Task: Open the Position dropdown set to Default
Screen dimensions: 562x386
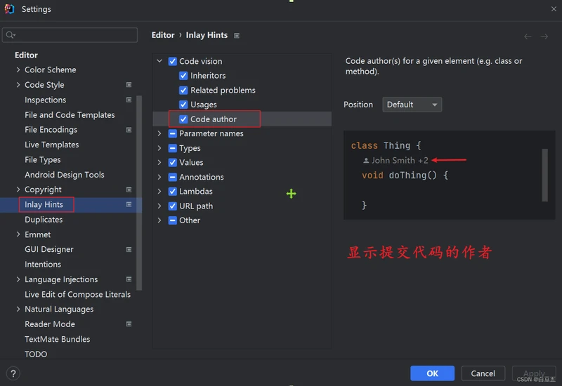Action: tap(412, 105)
